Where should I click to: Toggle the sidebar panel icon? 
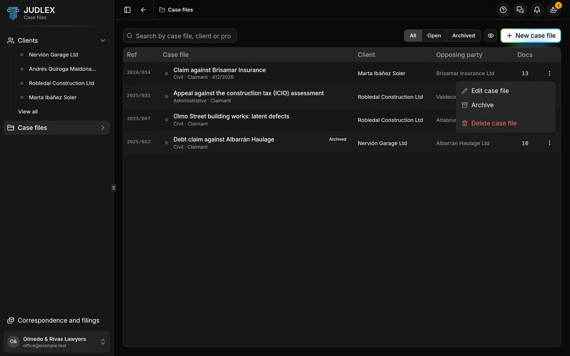pyautogui.click(x=127, y=9)
